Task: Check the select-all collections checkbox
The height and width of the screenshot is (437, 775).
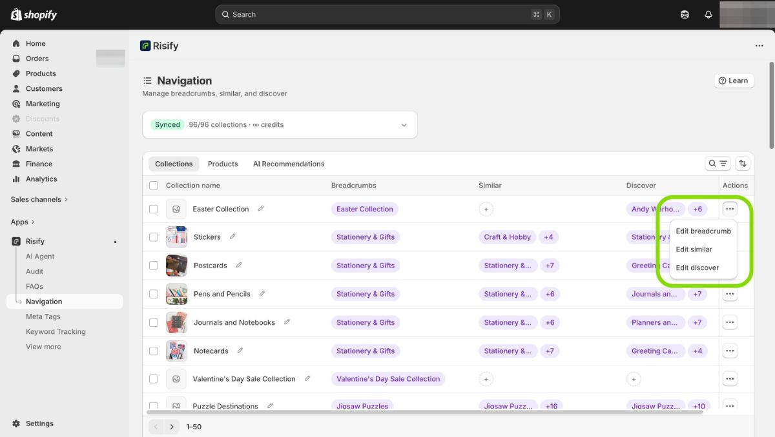Action: click(x=154, y=186)
